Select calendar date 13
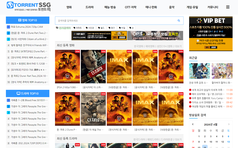The image size is (238, 148). pos(228,142)
